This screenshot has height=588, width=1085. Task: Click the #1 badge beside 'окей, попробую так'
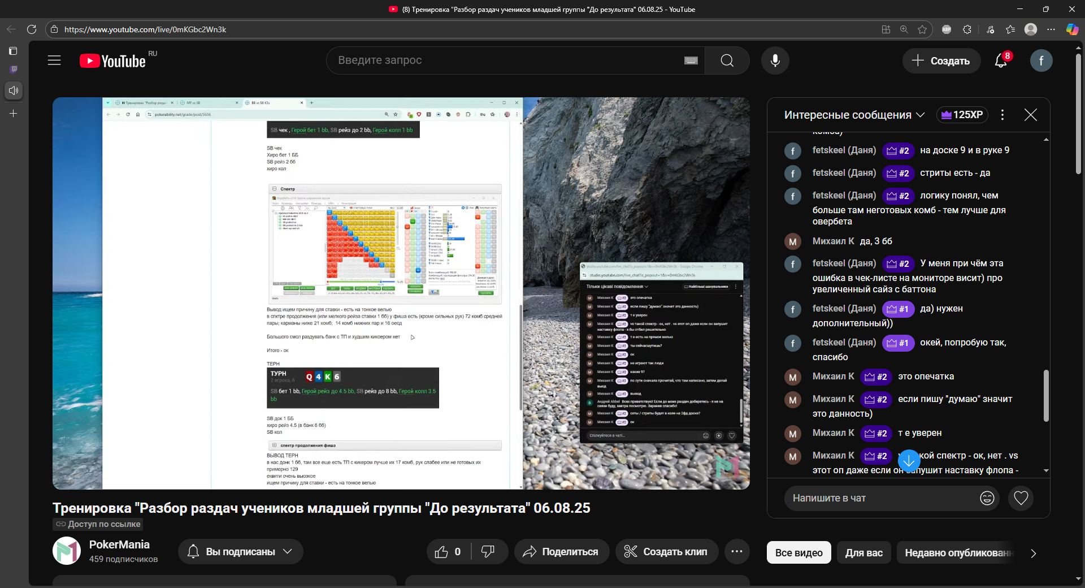click(x=898, y=343)
